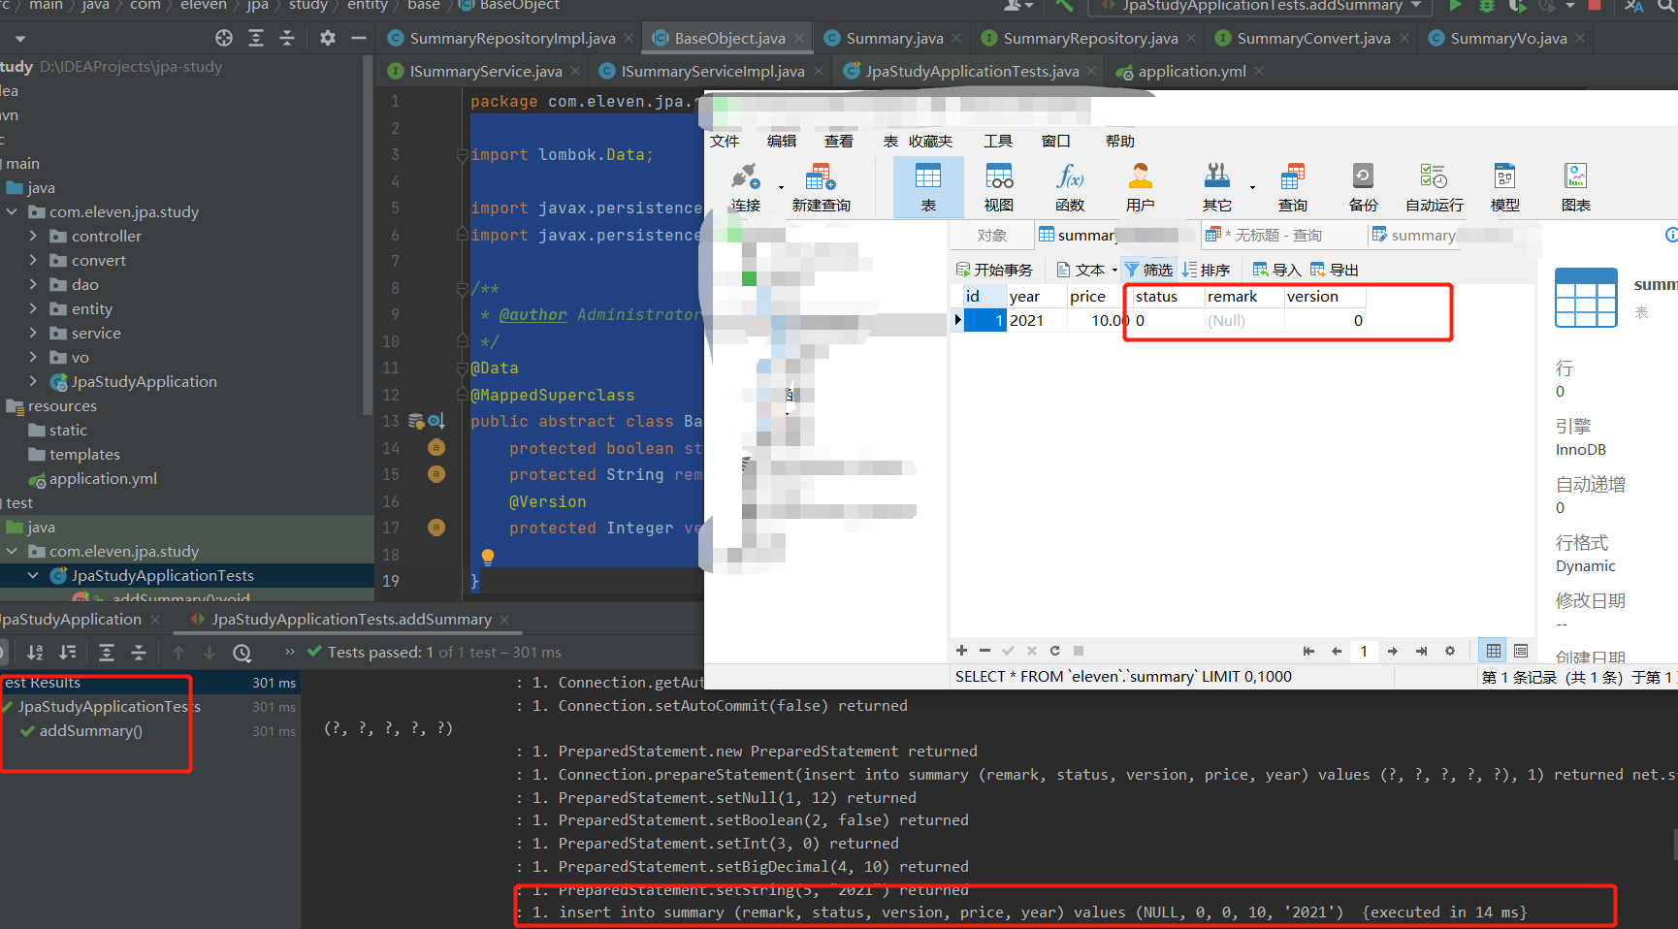Open the 工具 (Tools) menu in Navicat
This screenshot has height=929, width=1678.
tap(997, 141)
